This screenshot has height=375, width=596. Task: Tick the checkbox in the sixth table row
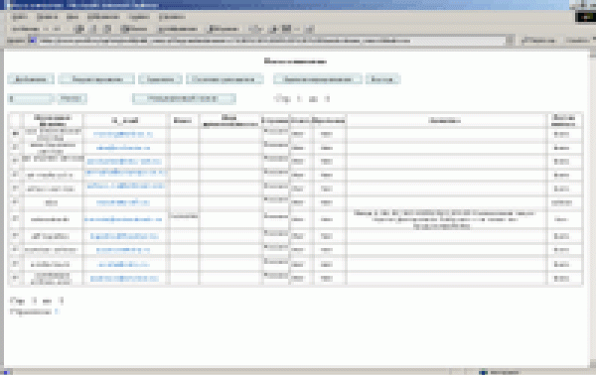click(16, 202)
